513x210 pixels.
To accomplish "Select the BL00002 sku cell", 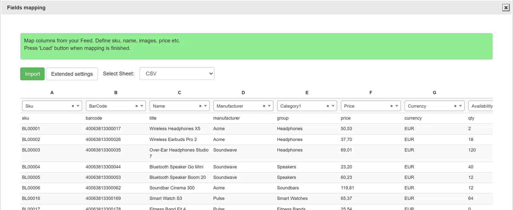I will point(31,139).
